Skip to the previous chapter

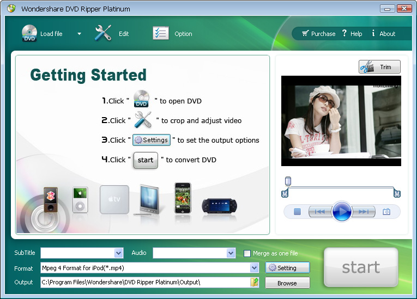[321, 212]
